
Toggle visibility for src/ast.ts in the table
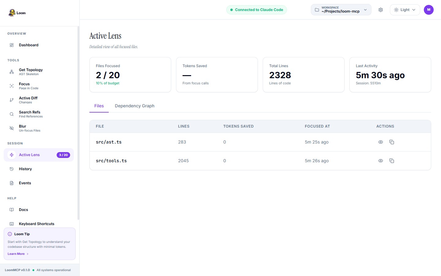[381, 142]
